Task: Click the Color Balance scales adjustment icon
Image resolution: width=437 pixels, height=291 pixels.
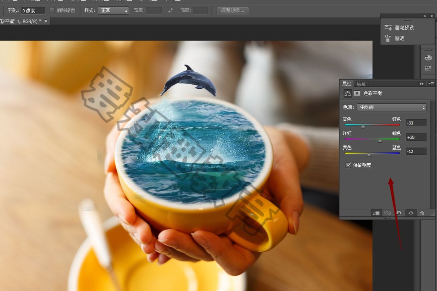Action: click(x=348, y=93)
